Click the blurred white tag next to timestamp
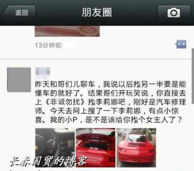 (71, 45)
